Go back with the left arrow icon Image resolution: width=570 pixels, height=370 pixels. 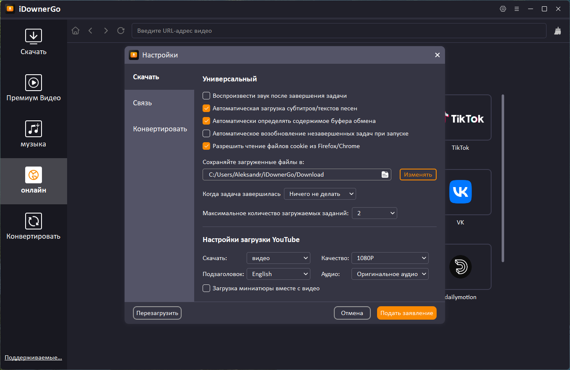91,31
